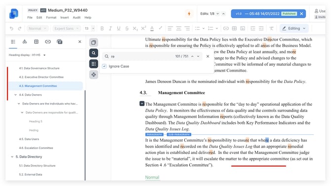Open the paragraph style Normal dropdown

coord(38,29)
